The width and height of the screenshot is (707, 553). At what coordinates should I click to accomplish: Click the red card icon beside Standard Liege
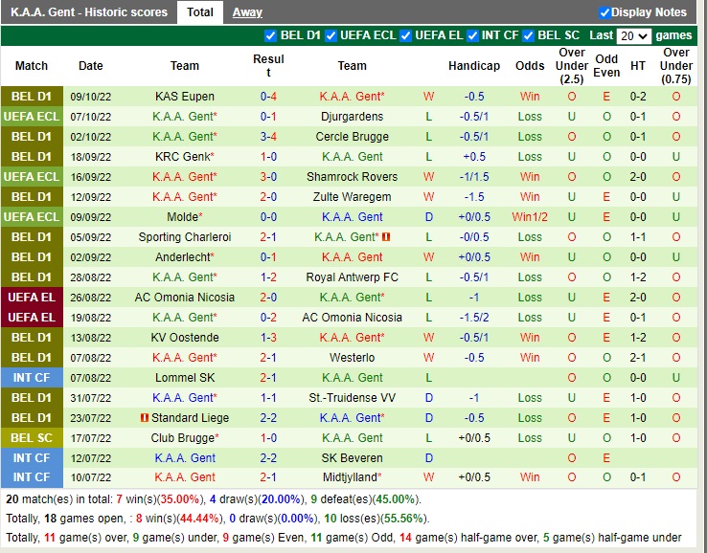[145, 418]
